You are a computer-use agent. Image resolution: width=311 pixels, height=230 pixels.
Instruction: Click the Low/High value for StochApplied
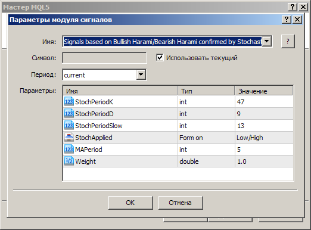(x=250, y=138)
